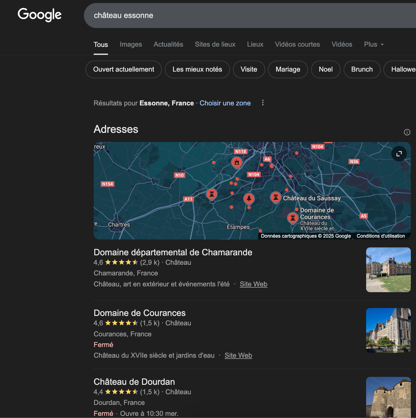Open Domaine de Courances Site Web link

tap(238, 356)
